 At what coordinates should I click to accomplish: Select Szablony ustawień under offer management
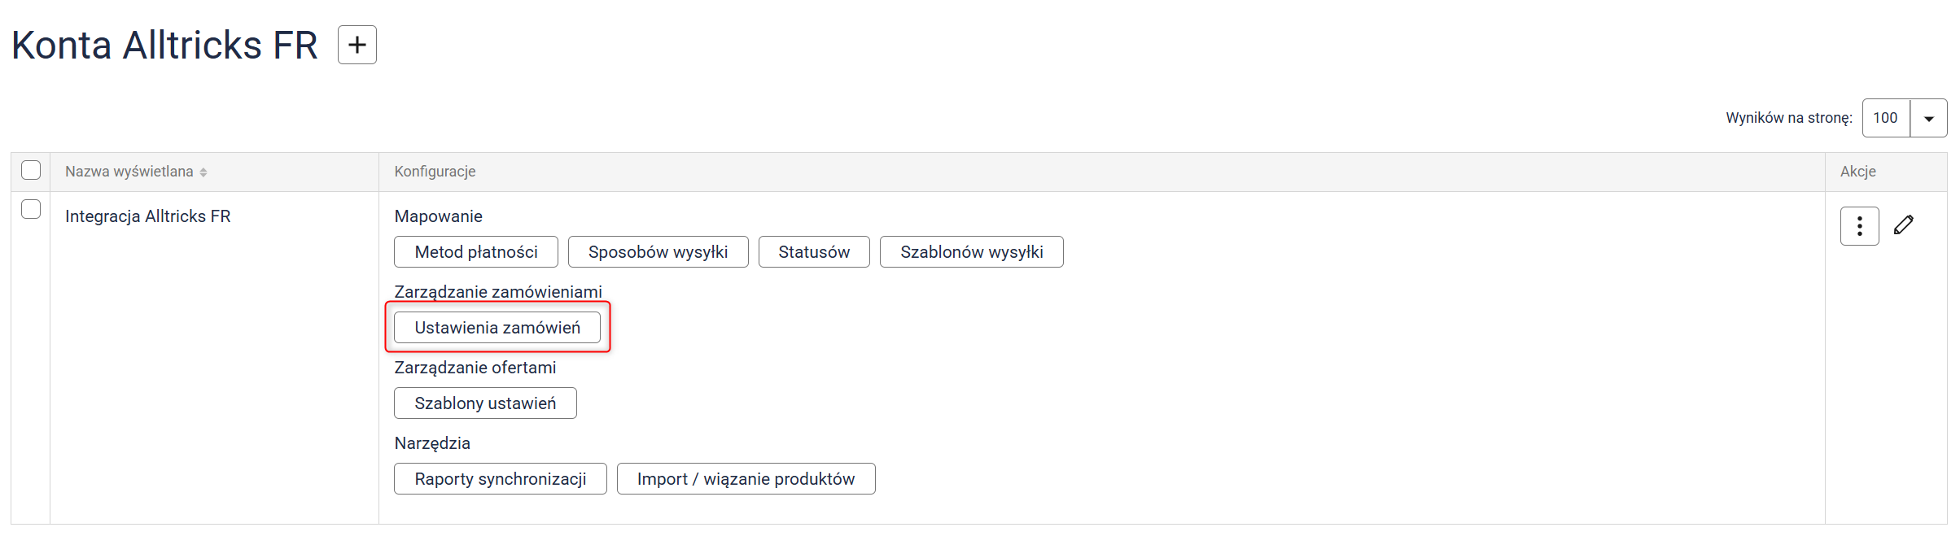(x=485, y=403)
